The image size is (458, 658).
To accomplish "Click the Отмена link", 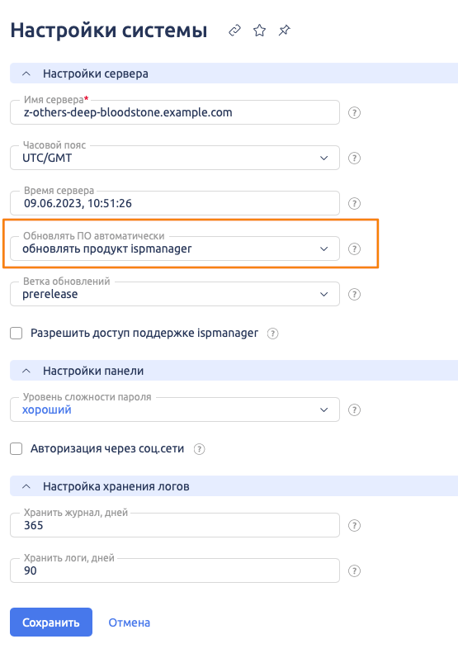I will [x=130, y=622].
